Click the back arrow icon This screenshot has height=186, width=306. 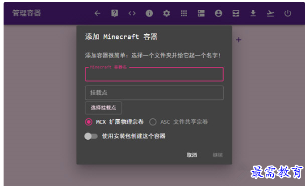[97, 13]
